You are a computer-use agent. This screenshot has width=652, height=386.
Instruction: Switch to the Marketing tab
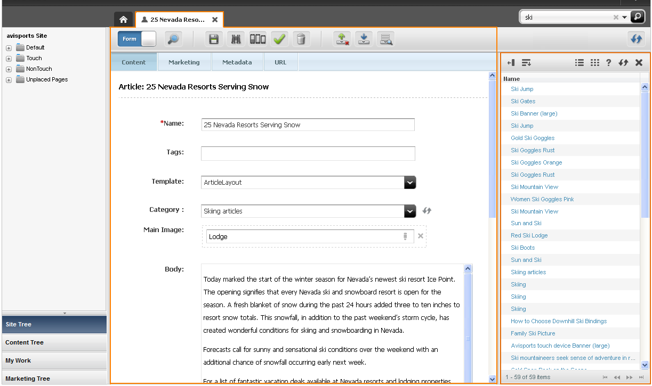pyautogui.click(x=184, y=62)
